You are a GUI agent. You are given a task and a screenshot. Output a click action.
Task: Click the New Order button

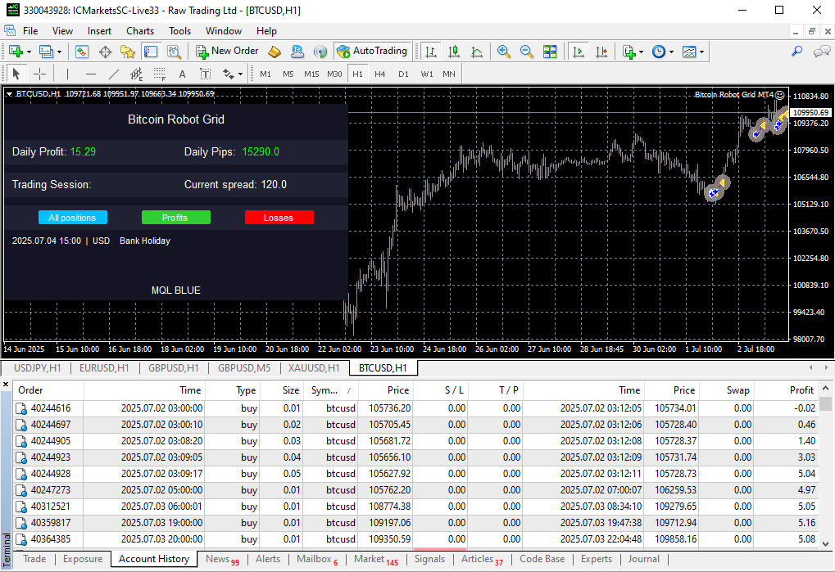tap(226, 52)
